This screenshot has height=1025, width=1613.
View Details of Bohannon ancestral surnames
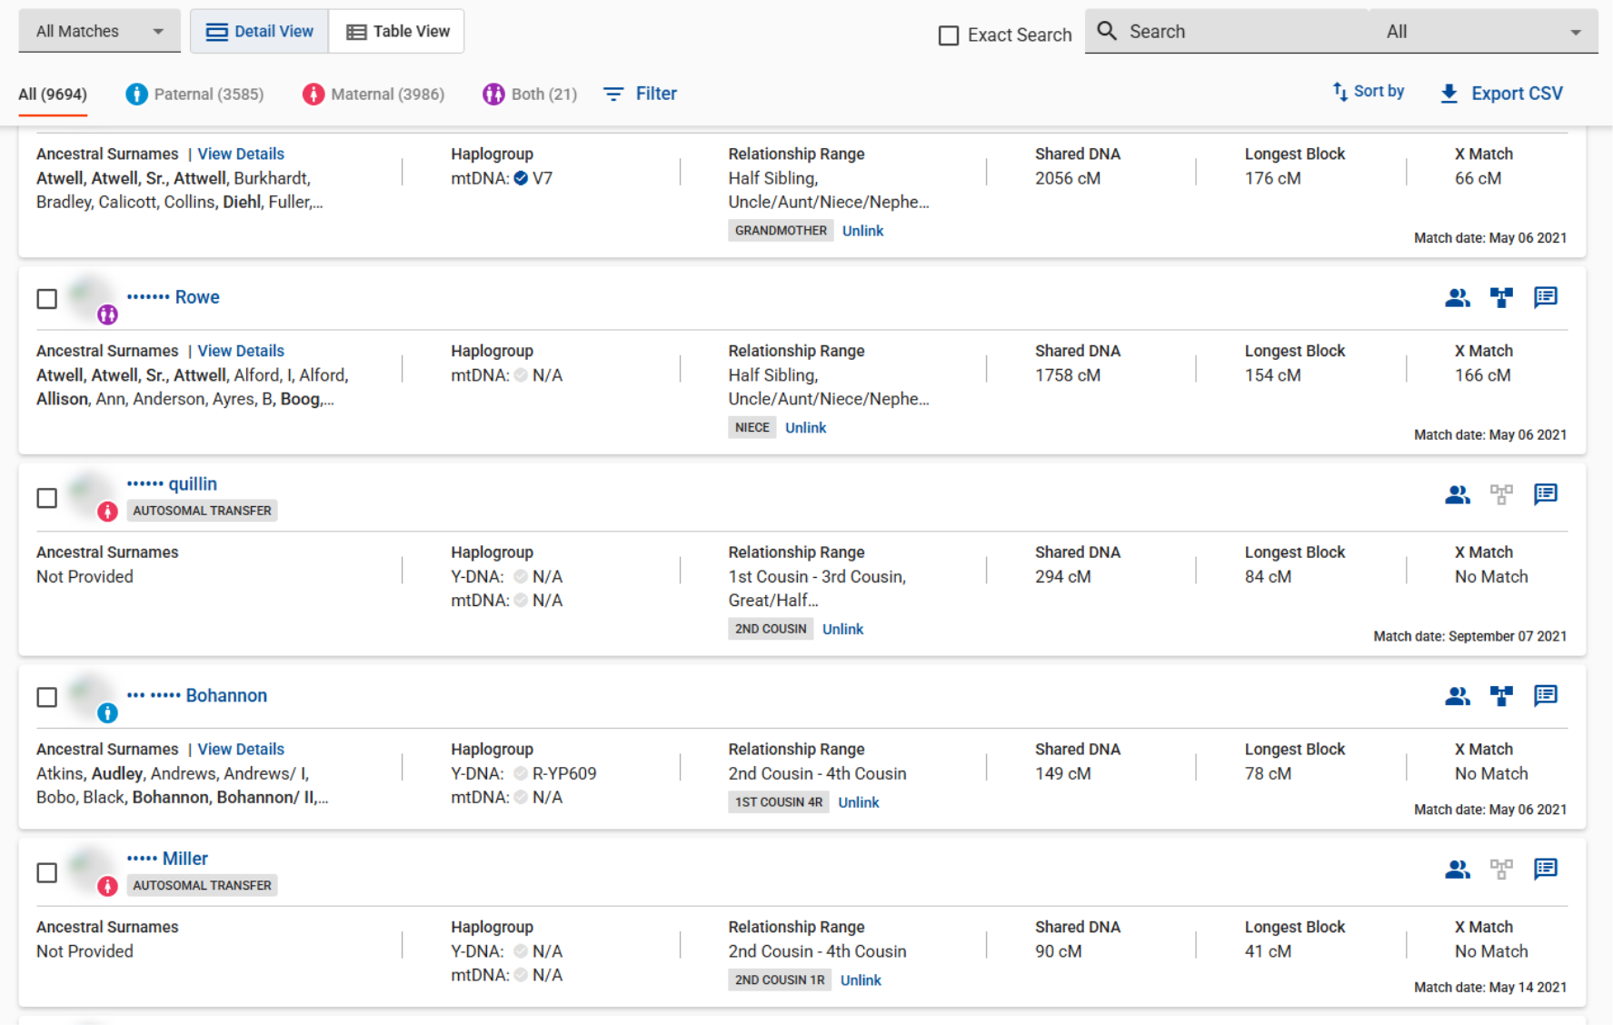(241, 750)
